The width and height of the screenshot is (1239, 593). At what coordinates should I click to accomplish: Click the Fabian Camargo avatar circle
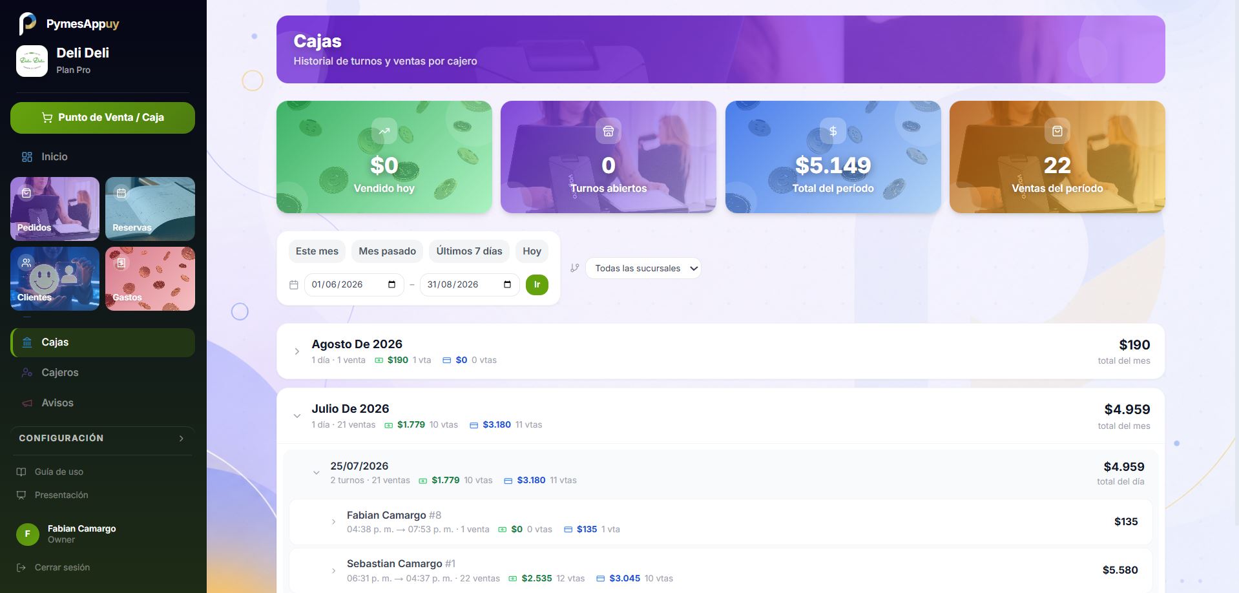point(28,534)
